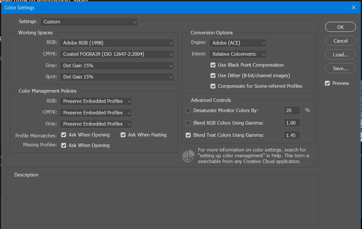Enable Blend RGB Colors Using Gamma

pyautogui.click(x=188, y=122)
